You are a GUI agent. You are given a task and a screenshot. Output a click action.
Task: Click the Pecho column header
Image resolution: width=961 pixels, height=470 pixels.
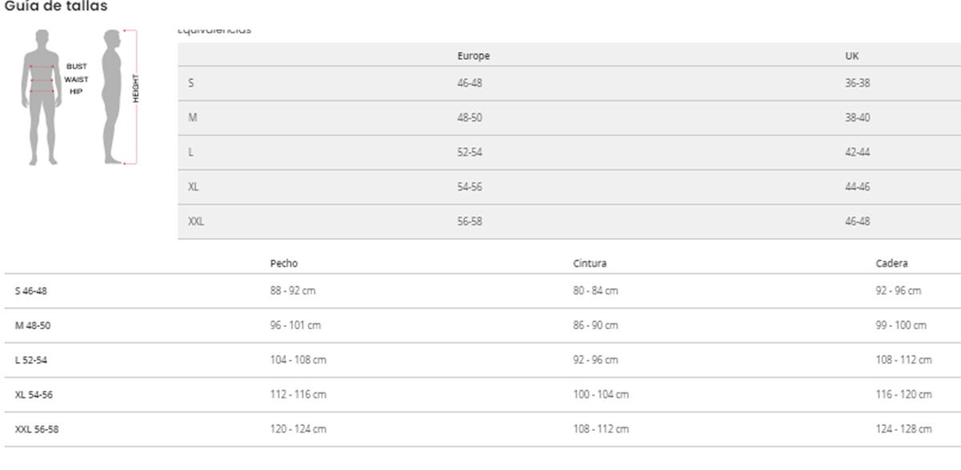283,263
